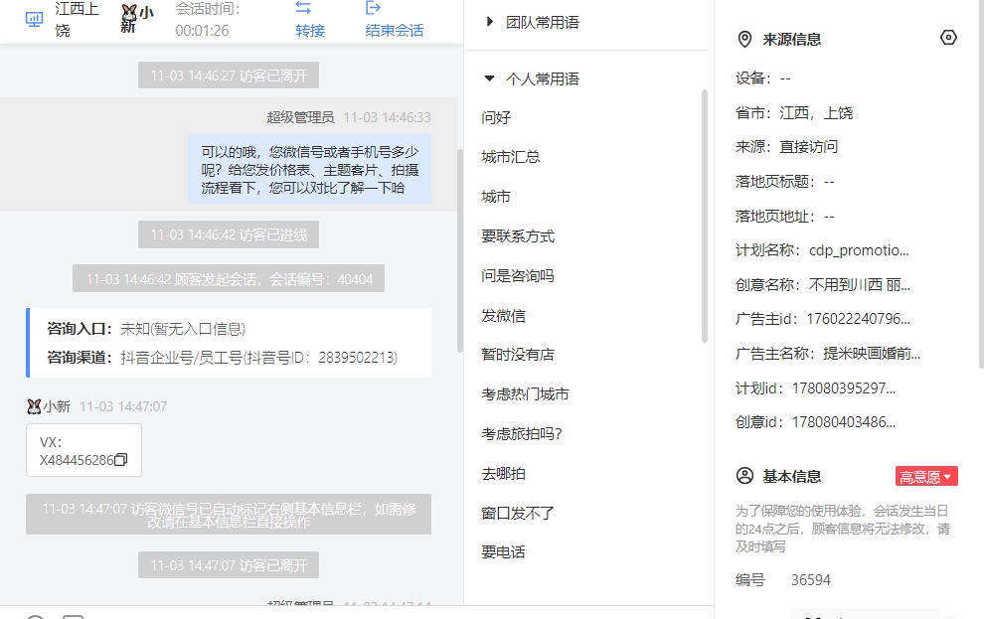Click the 小新 avatar in the chat header
Viewport: 984px width, 619px height.
pyautogui.click(x=128, y=13)
